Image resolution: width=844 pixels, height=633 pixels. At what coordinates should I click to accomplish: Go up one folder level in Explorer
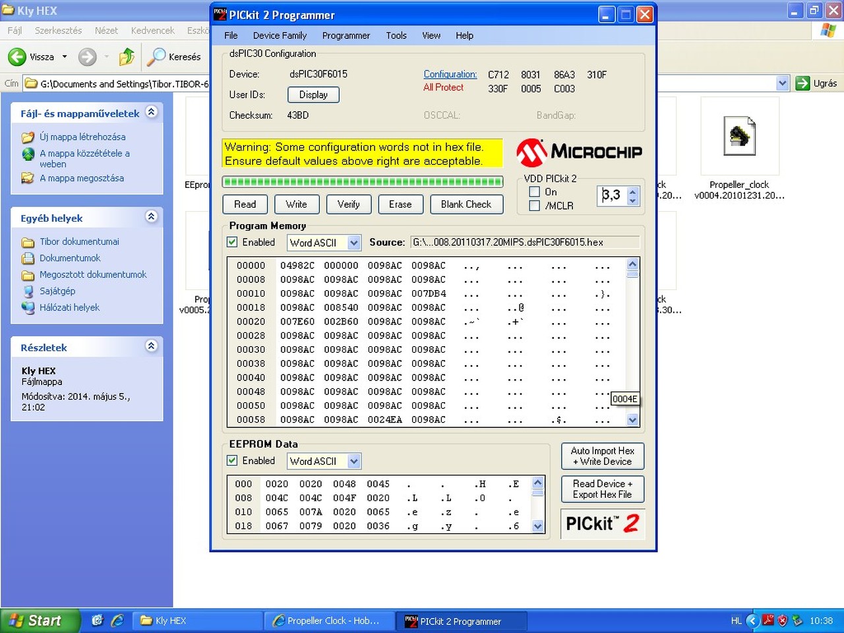pos(127,57)
